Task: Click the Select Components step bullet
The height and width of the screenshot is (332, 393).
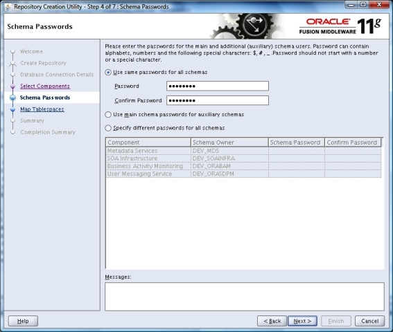Action: pyautogui.click(x=12, y=86)
